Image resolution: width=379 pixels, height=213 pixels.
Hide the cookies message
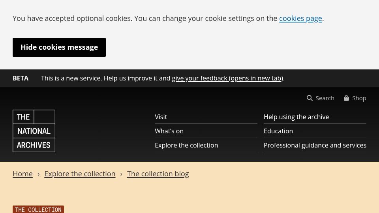point(59,47)
